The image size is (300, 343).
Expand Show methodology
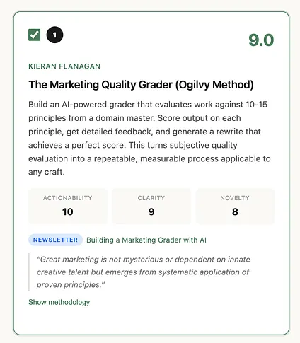point(59,302)
